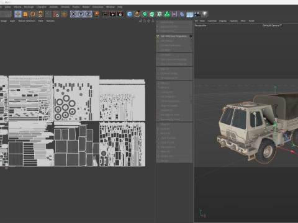Click the purple deformer icon

(182, 14)
